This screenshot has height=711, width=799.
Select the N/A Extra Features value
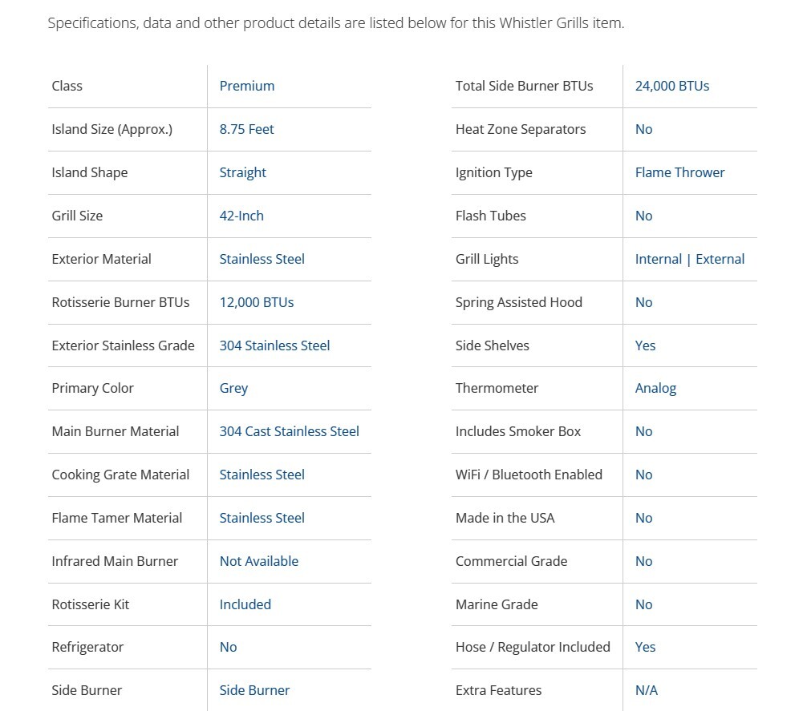646,690
